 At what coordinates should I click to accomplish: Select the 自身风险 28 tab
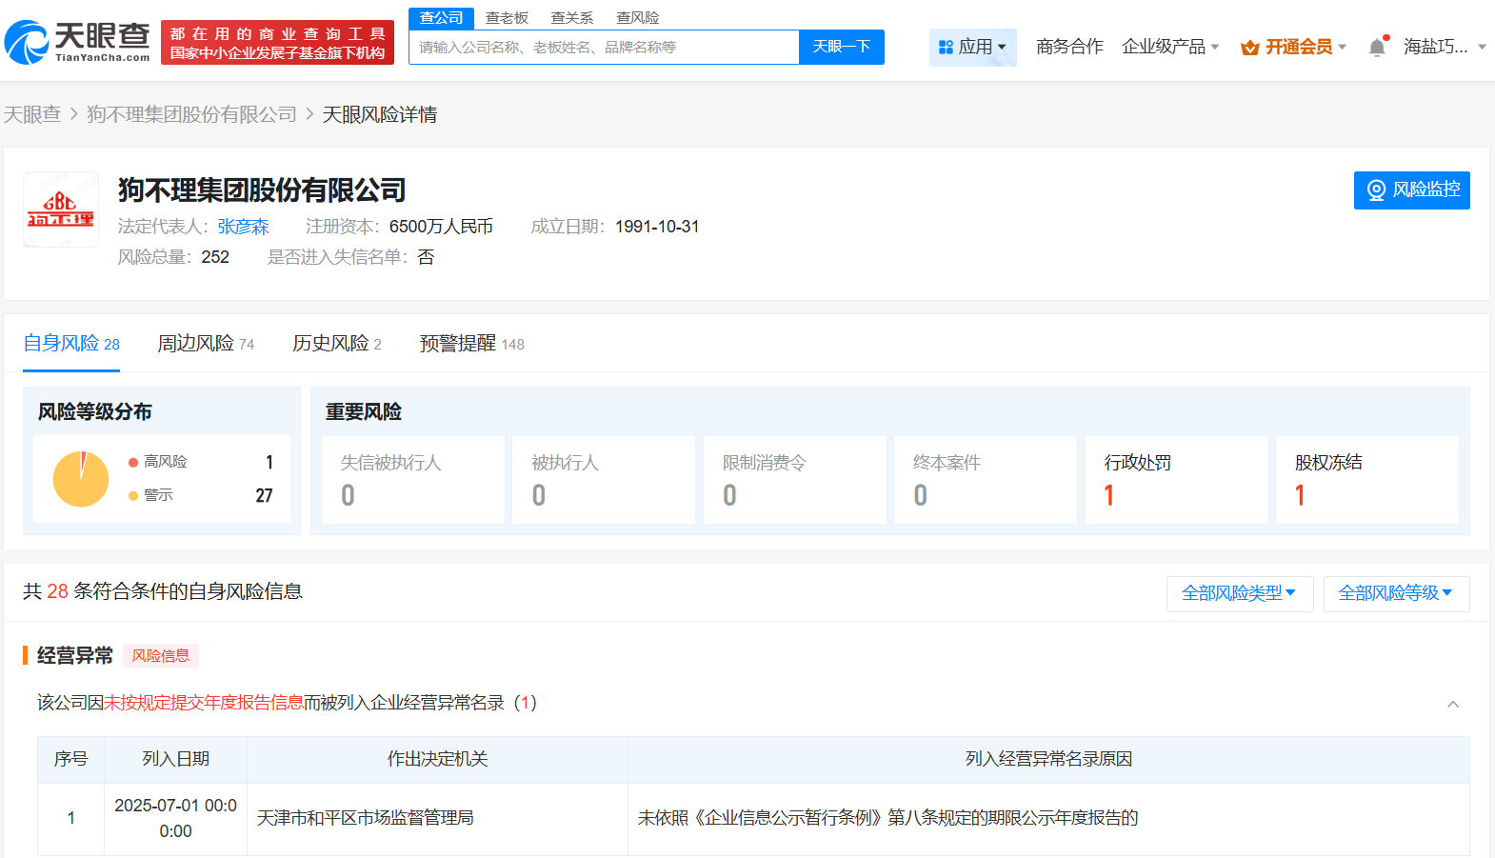click(x=71, y=344)
